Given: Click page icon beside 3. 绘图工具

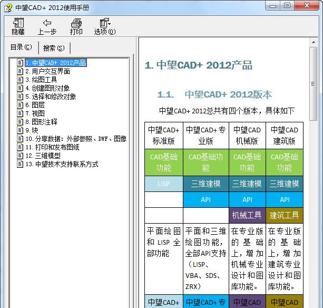Looking at the screenshot, I should tap(20, 80).
